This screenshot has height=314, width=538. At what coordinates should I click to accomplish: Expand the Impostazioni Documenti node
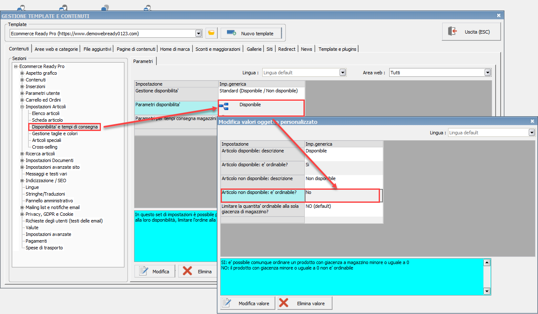coord(22,160)
